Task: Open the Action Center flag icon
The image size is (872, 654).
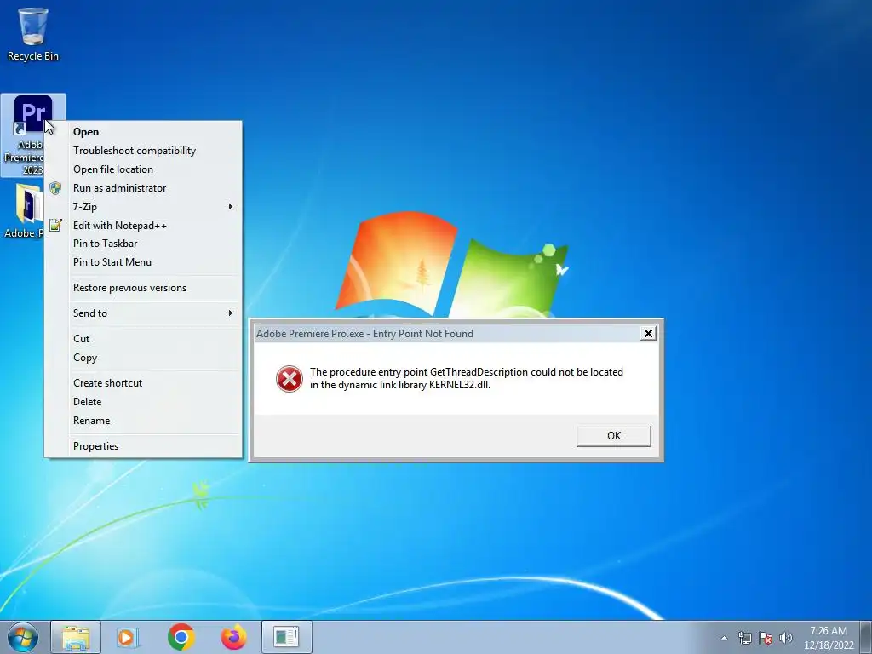Action: pyautogui.click(x=766, y=638)
